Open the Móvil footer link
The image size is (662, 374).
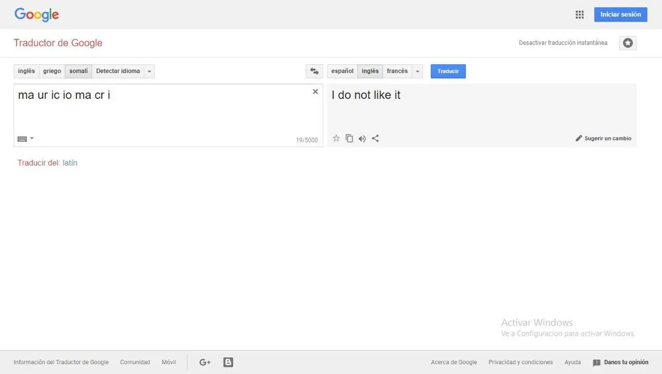pyautogui.click(x=169, y=362)
